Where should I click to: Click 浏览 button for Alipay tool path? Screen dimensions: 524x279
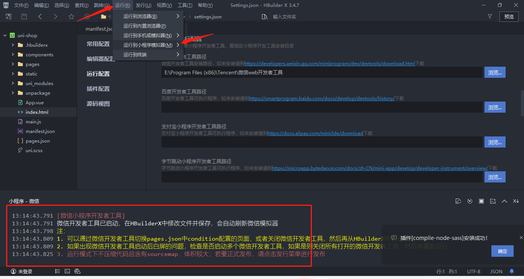coord(495,142)
